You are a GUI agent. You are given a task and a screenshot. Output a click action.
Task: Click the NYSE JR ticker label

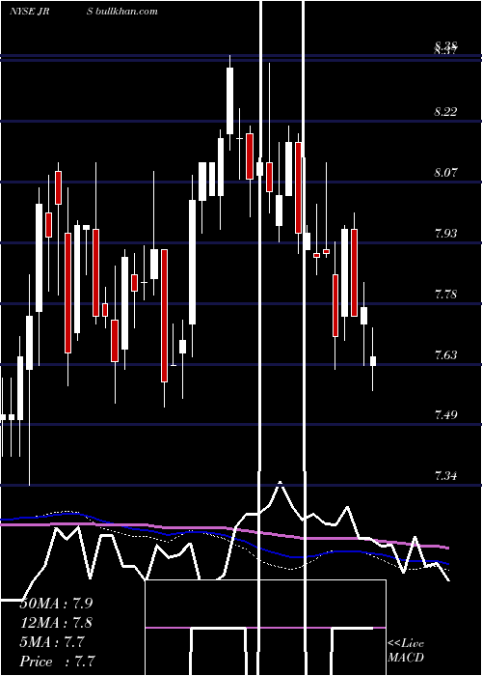coord(29,12)
